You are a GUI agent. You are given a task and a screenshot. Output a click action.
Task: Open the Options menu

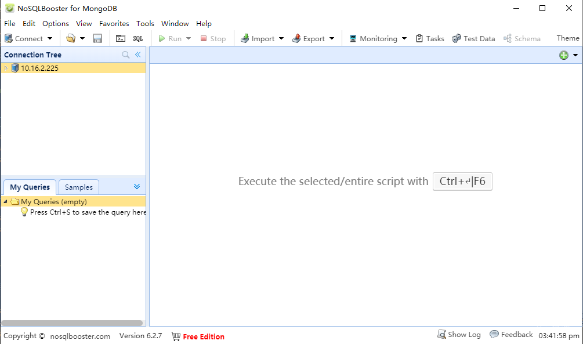56,23
